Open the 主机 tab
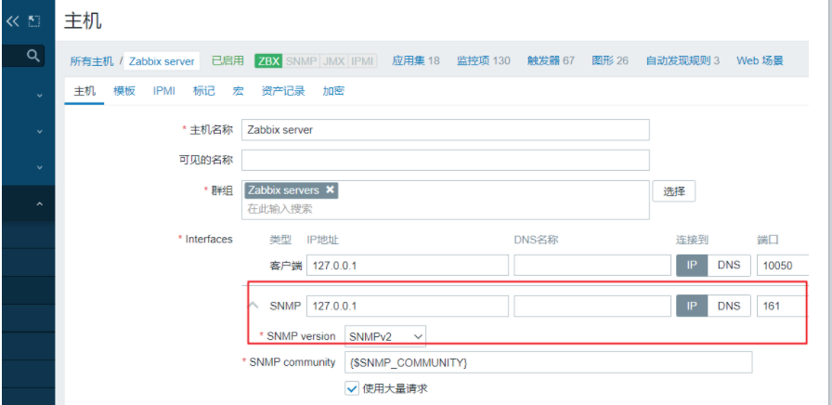The image size is (832, 405). click(x=84, y=91)
